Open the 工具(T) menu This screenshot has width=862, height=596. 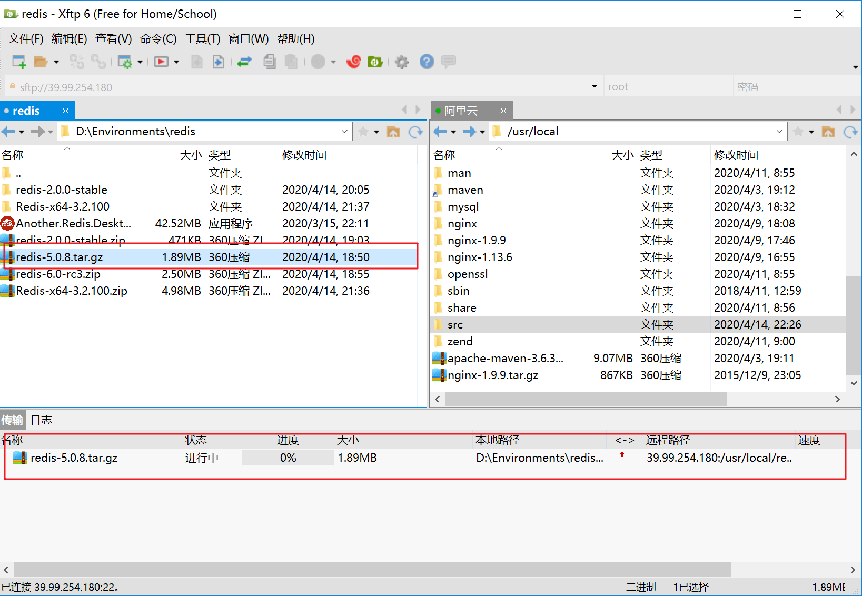pyautogui.click(x=202, y=38)
